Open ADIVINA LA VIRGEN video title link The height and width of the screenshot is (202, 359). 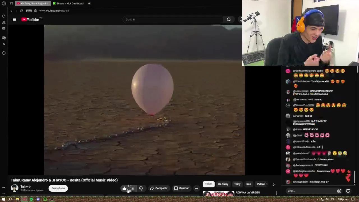(x=248, y=192)
